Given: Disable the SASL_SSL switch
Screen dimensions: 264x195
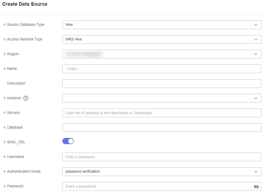Looking at the screenshot, I should coord(68,141).
